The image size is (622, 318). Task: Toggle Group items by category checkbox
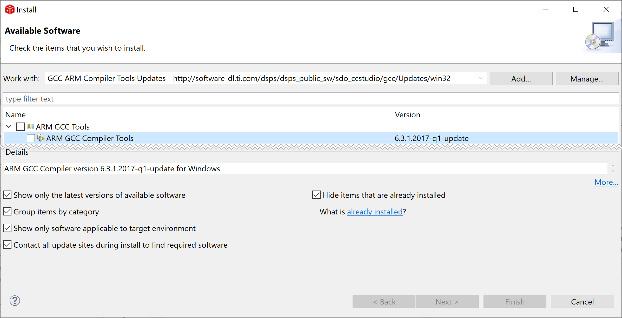(7, 212)
